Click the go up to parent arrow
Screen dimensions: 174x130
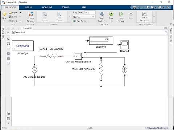click(18, 28)
